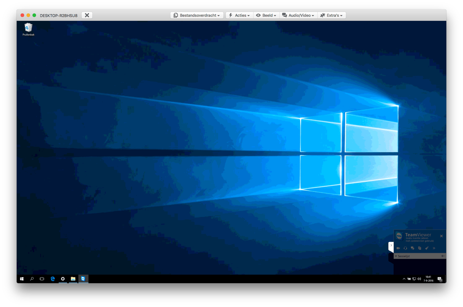Click the network icon in the system tray
The height and width of the screenshot is (307, 463).
pyautogui.click(x=414, y=279)
